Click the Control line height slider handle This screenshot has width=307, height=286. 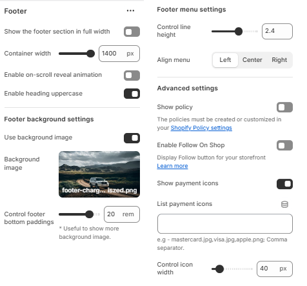click(239, 32)
